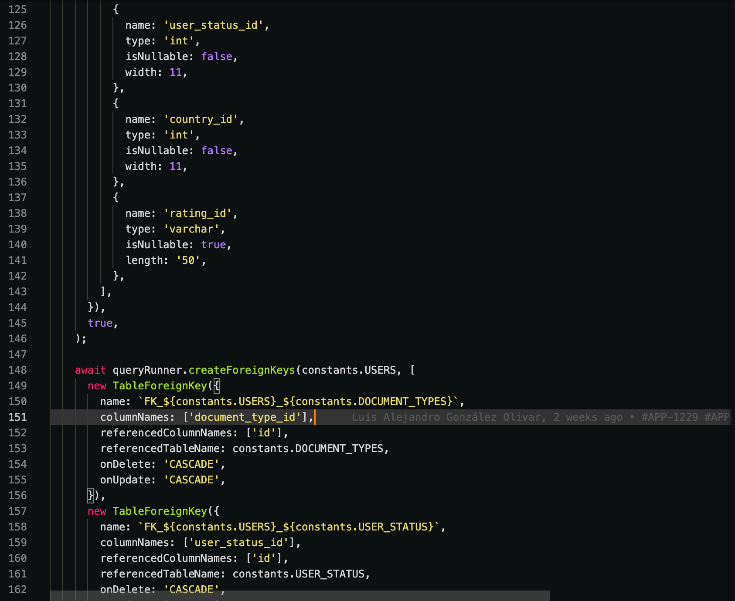Click the 'user_status_id' string on line 126
The width and height of the screenshot is (735, 601).
(x=214, y=25)
